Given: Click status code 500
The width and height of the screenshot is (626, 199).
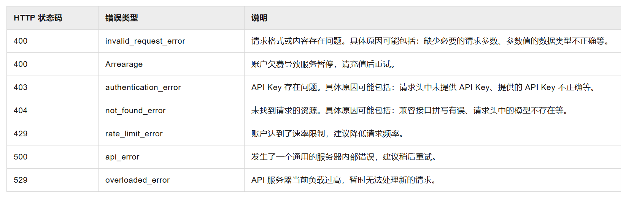Looking at the screenshot, I should pos(21,157).
